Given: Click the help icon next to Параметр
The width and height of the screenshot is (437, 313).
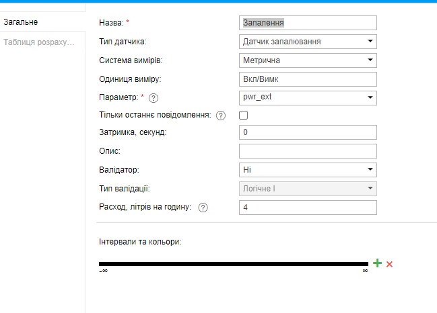Looking at the screenshot, I should [153, 98].
